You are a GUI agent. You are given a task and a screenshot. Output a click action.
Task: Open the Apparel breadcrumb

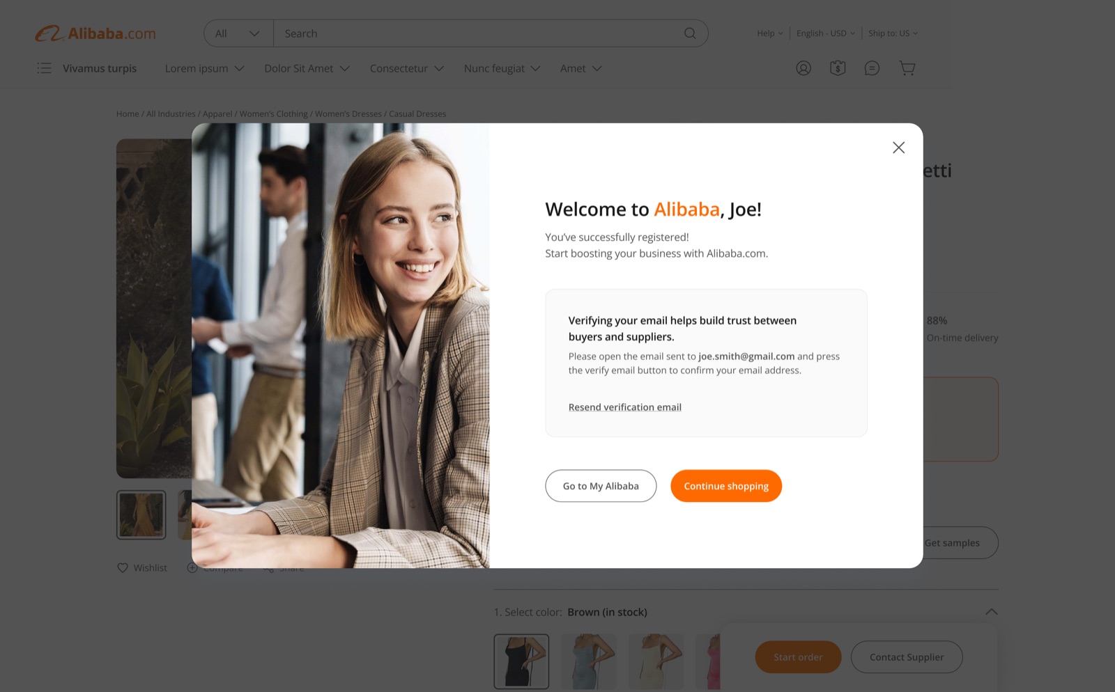pyautogui.click(x=217, y=114)
